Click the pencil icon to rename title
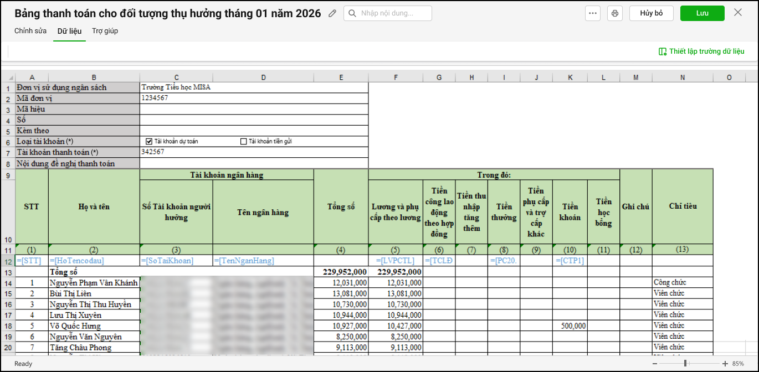This screenshot has height=372, width=759. pyautogui.click(x=332, y=14)
